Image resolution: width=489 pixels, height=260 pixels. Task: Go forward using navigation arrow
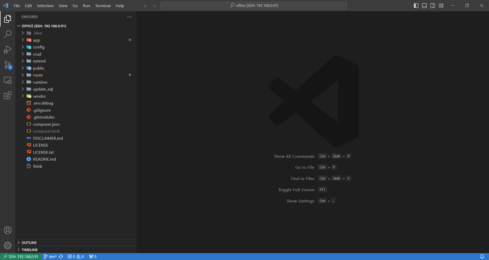pyautogui.click(x=154, y=6)
